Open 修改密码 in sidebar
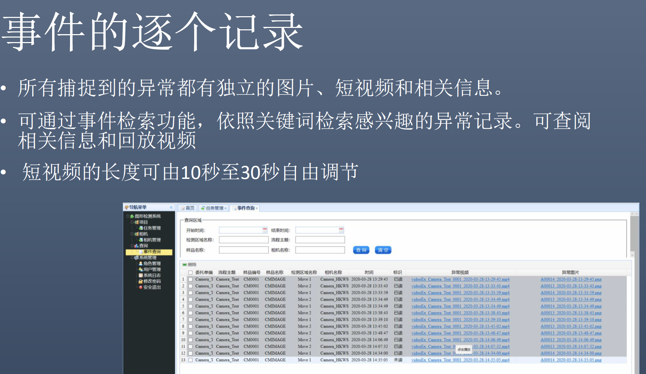646x374 pixels. (x=152, y=281)
